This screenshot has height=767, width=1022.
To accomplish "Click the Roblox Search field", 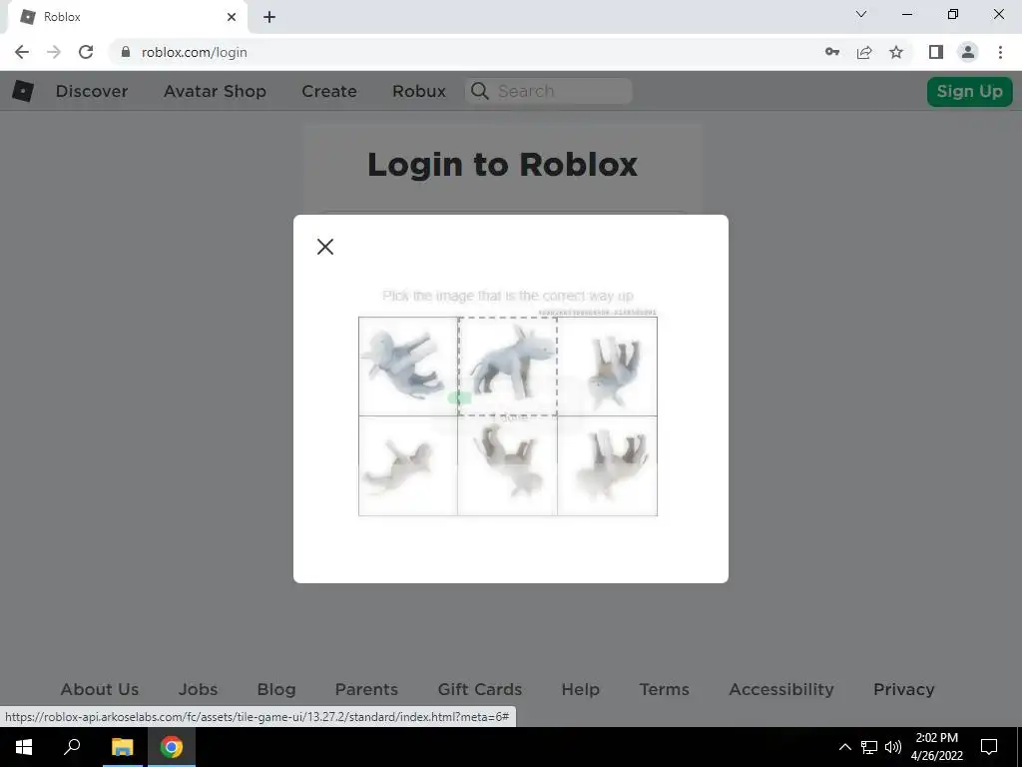I will coord(549,91).
